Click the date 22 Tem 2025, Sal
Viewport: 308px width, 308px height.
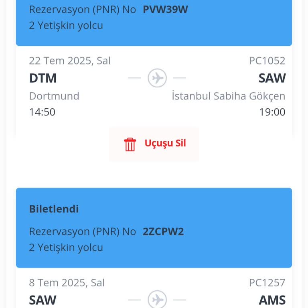click(70, 61)
